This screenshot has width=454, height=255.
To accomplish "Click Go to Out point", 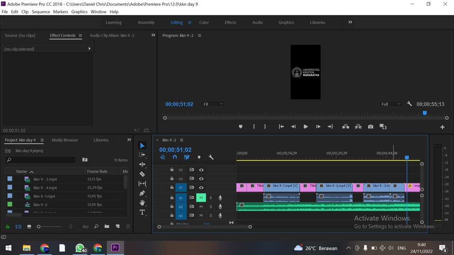I will [331, 127].
